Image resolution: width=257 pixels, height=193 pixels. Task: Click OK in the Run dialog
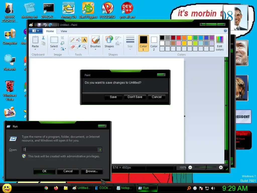click(x=44, y=171)
